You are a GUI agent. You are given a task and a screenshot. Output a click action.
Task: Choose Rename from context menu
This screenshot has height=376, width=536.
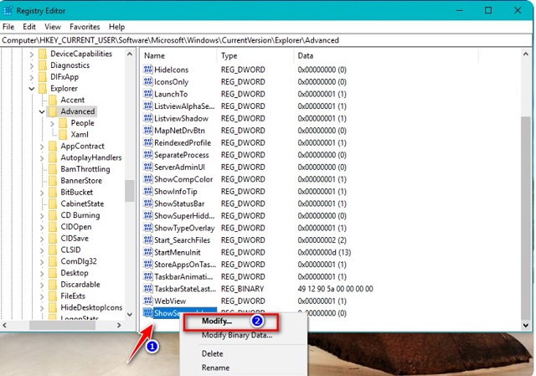tap(215, 368)
